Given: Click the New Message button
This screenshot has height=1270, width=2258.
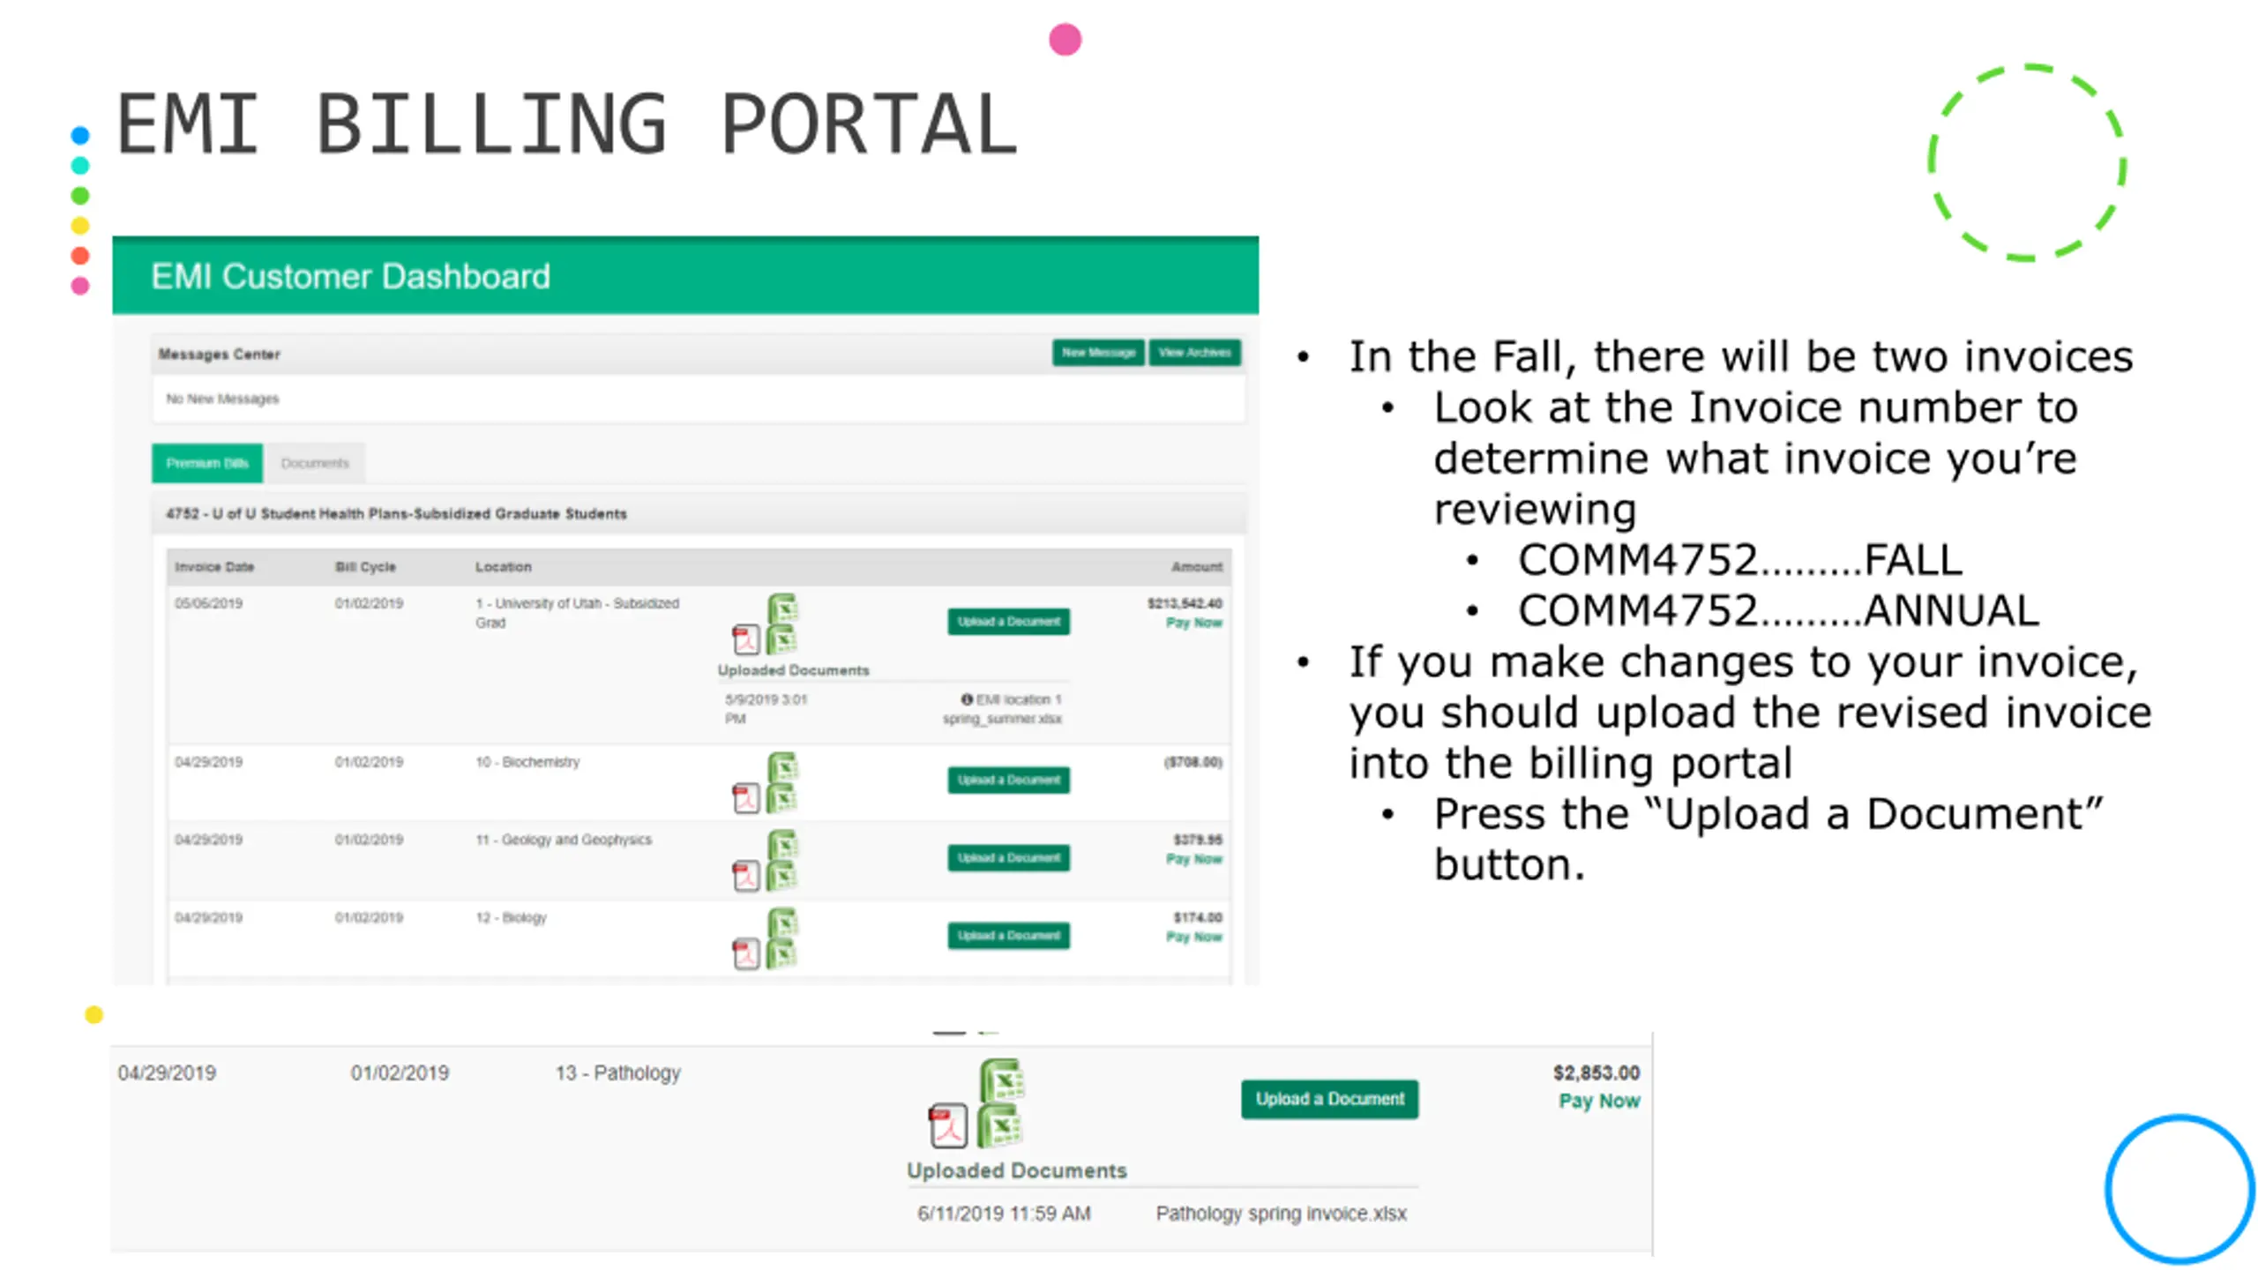Looking at the screenshot, I should (x=1098, y=353).
